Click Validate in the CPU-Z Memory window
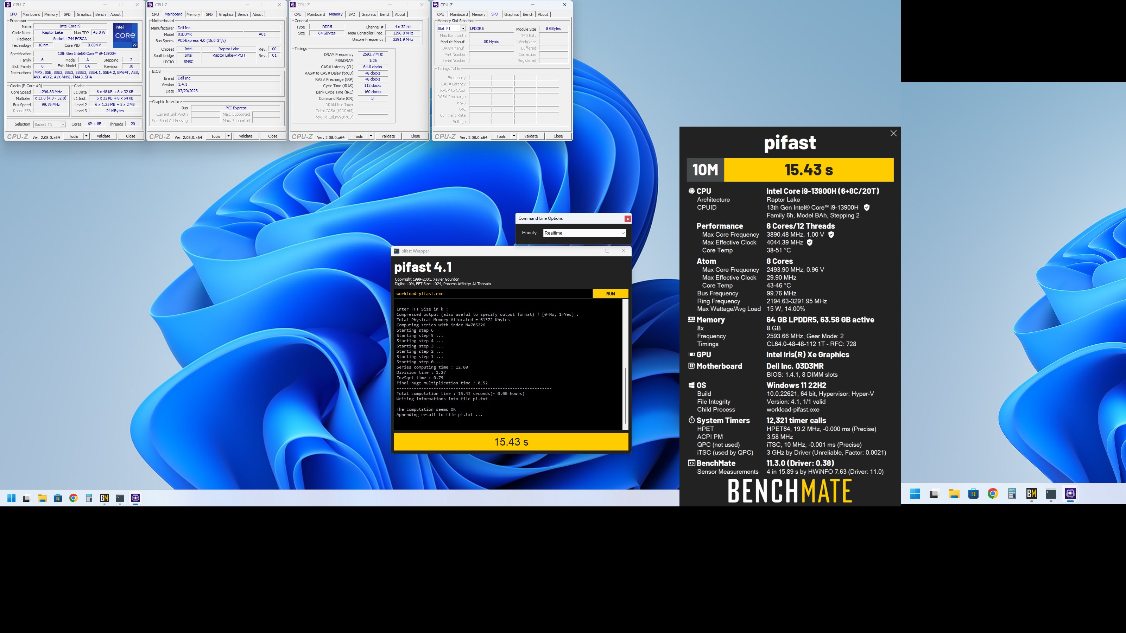 click(388, 136)
